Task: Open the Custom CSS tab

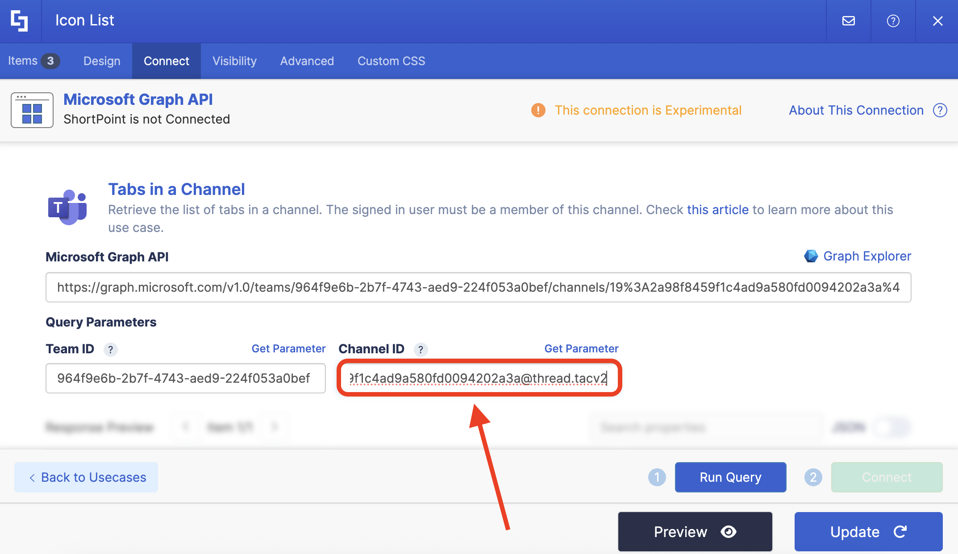Action: (391, 61)
